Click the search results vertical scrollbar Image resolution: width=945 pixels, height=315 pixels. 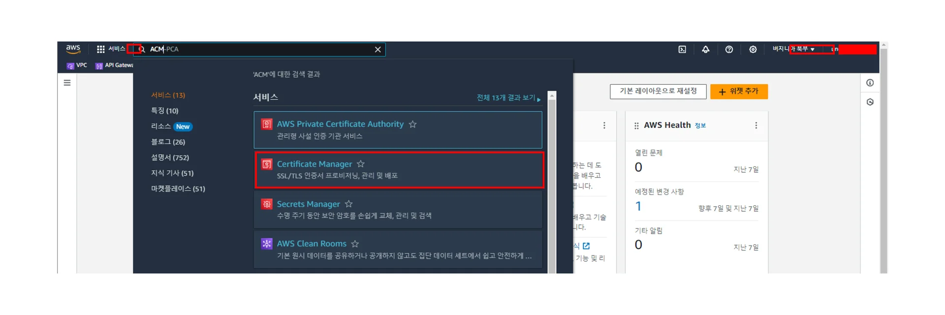[x=552, y=182]
